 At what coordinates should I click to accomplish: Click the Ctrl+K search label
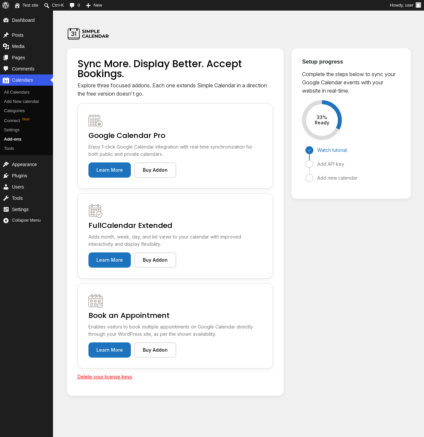58,5
